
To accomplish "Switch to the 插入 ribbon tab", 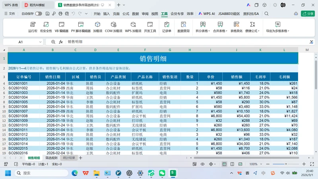I will 107,14.
